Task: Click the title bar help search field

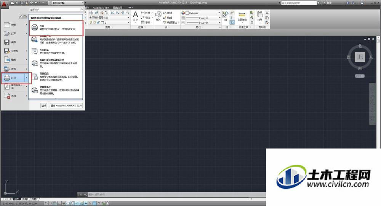Action: coord(299,3)
